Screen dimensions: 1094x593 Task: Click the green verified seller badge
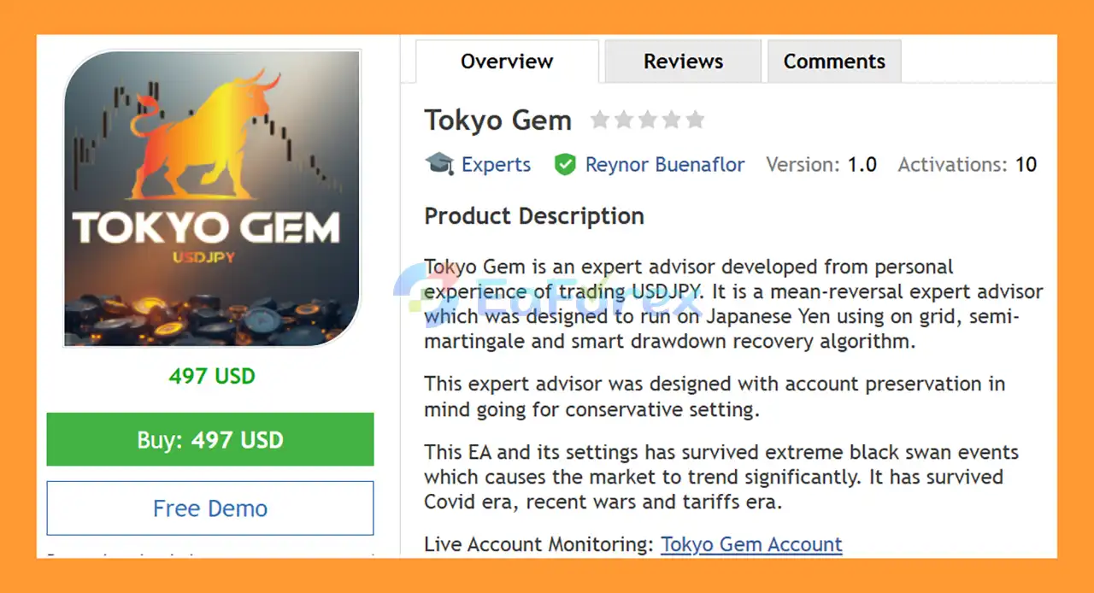(565, 164)
